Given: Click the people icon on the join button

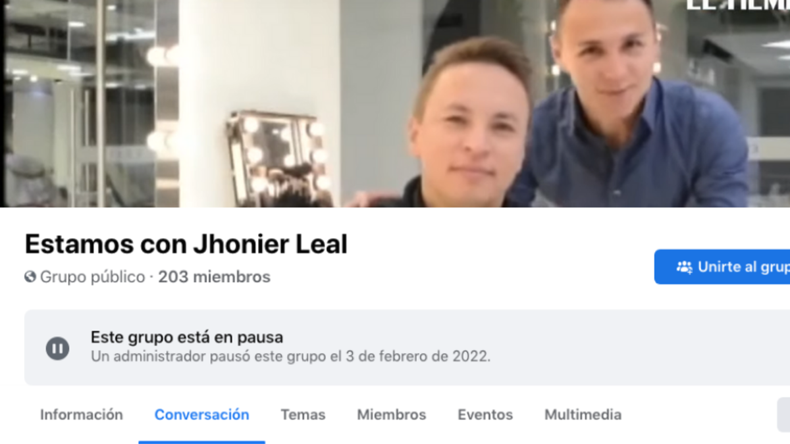Looking at the screenshot, I should [684, 267].
